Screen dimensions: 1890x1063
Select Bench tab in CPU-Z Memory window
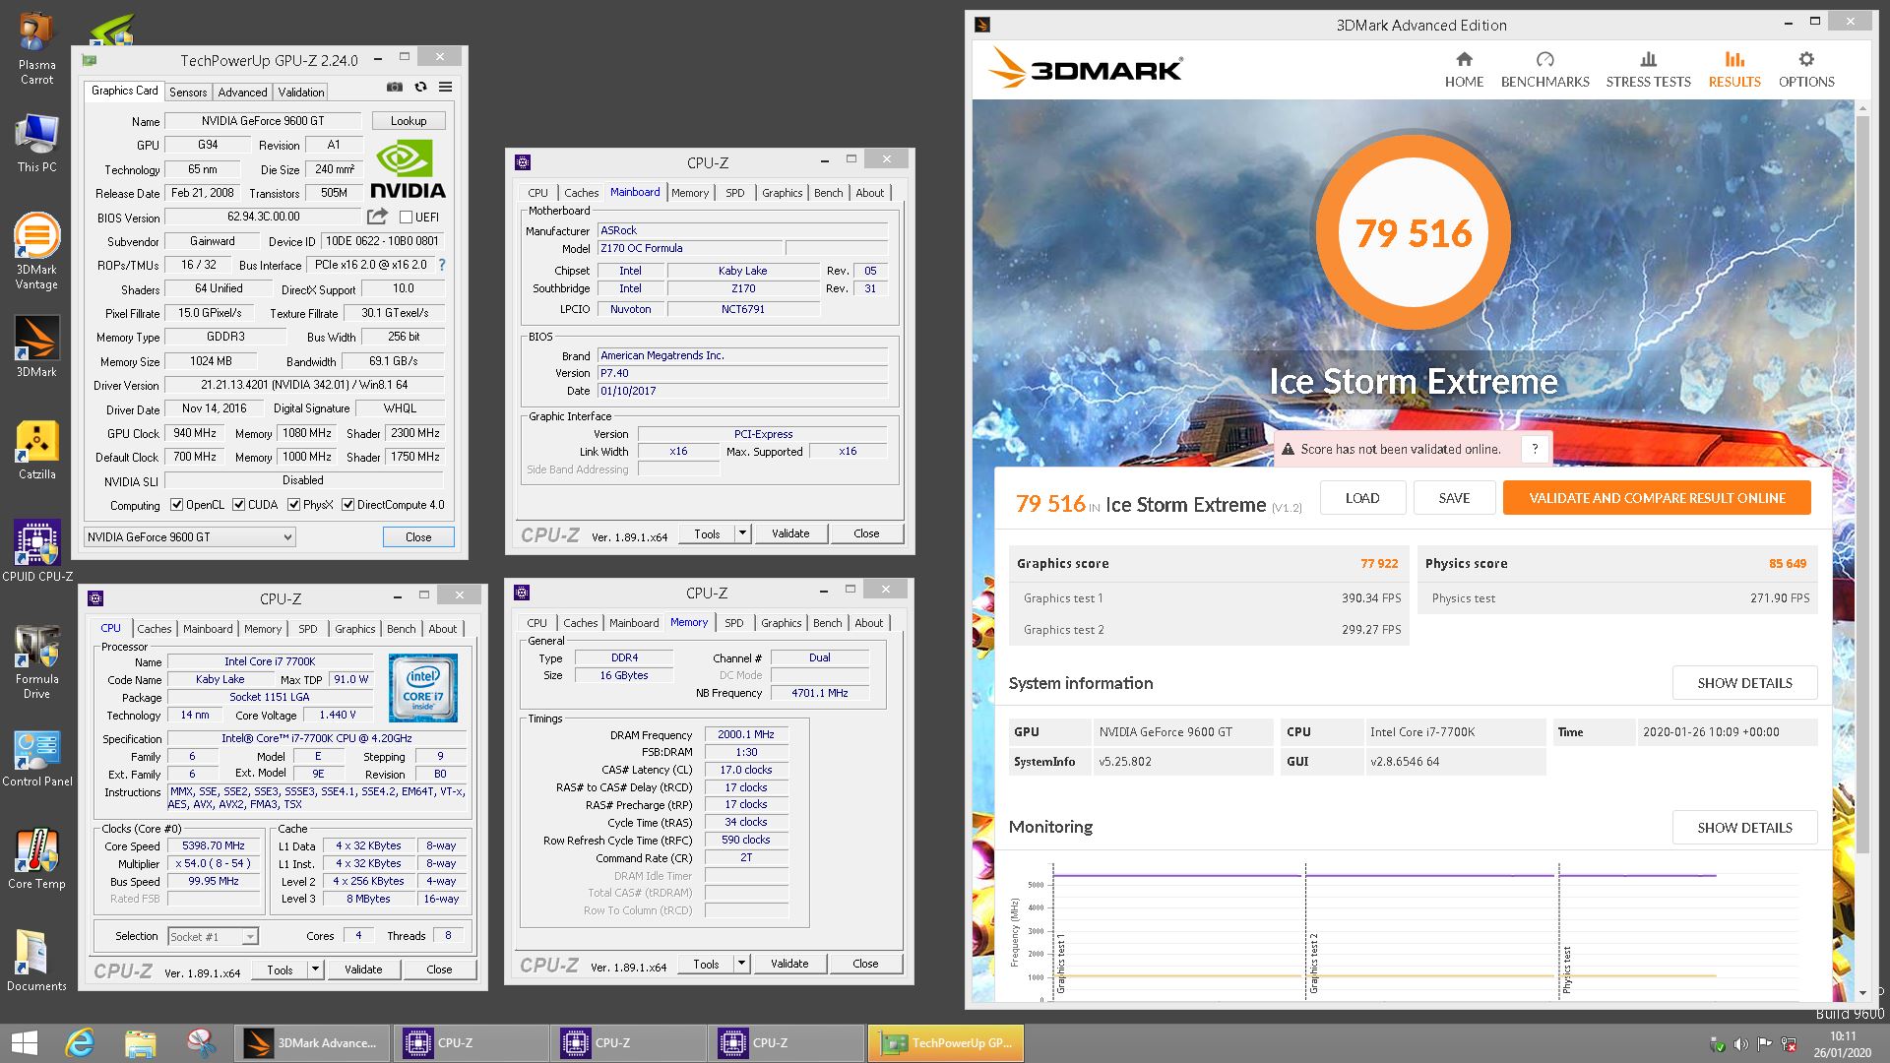click(x=828, y=623)
